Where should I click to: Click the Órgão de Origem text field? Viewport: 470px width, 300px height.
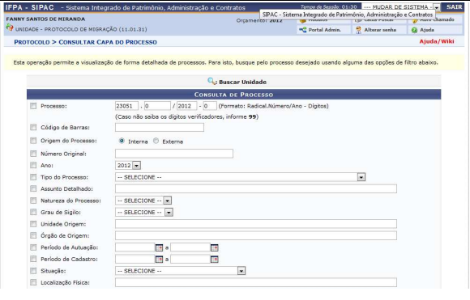[256, 235]
